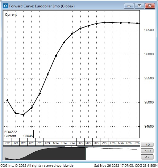Maximize the Forward Curve window
158x168 pixels.
139,6
